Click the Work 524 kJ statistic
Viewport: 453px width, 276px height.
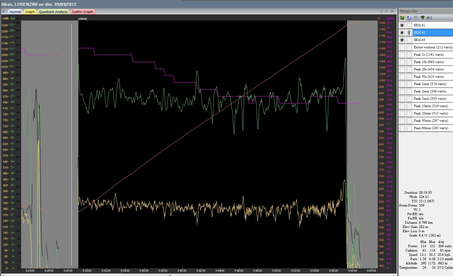point(419,197)
